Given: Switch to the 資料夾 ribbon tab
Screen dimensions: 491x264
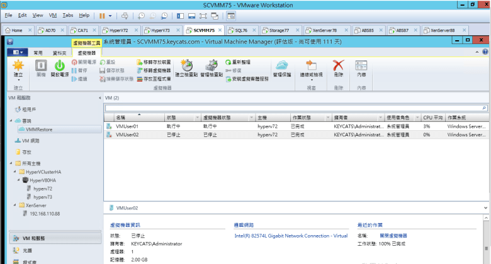Looking at the screenshot, I should [x=59, y=53].
